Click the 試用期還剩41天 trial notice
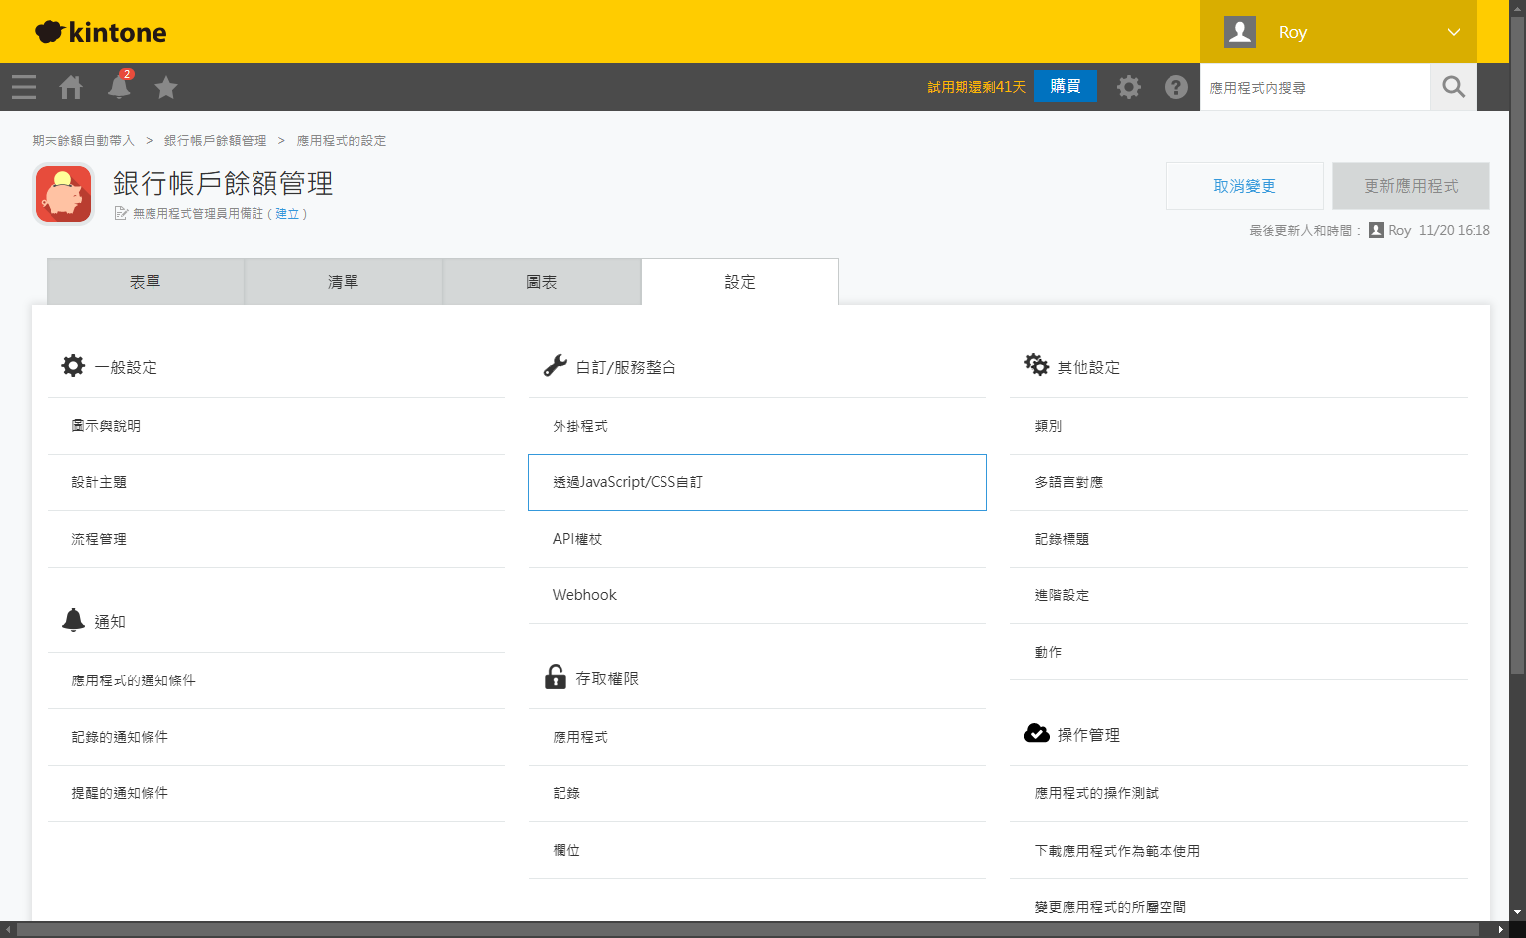Screen dimensions: 1526x938 tap(976, 87)
